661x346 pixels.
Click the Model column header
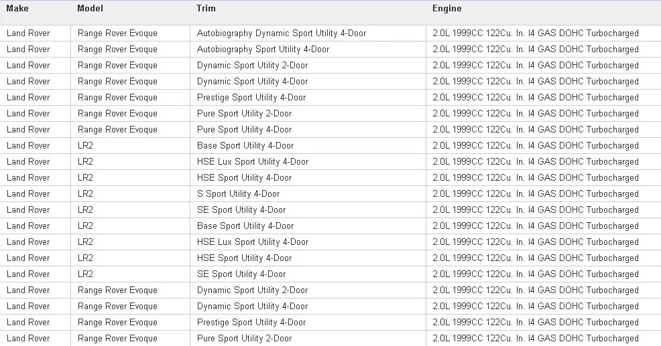click(91, 9)
